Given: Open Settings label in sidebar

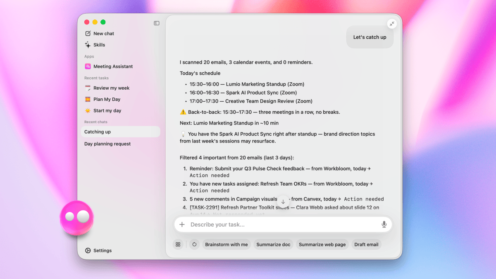Looking at the screenshot, I should [103, 250].
